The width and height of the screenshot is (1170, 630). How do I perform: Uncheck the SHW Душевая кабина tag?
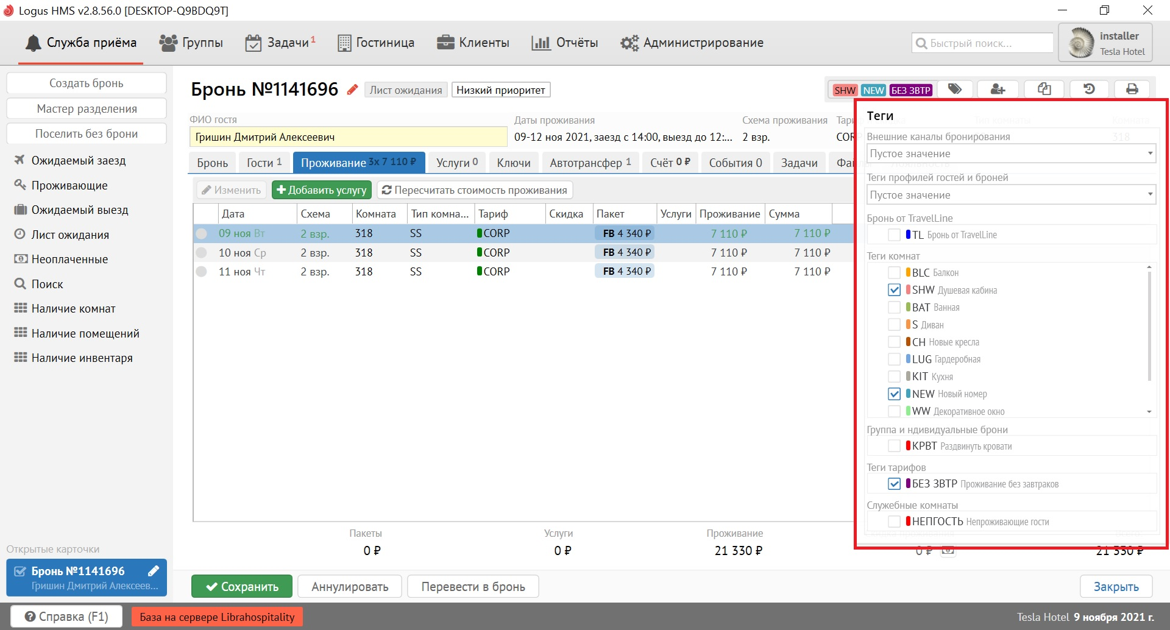(894, 290)
